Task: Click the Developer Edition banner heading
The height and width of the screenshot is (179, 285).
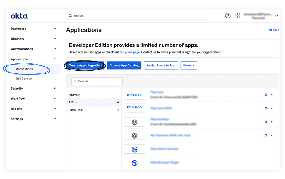Action: pos(133,45)
